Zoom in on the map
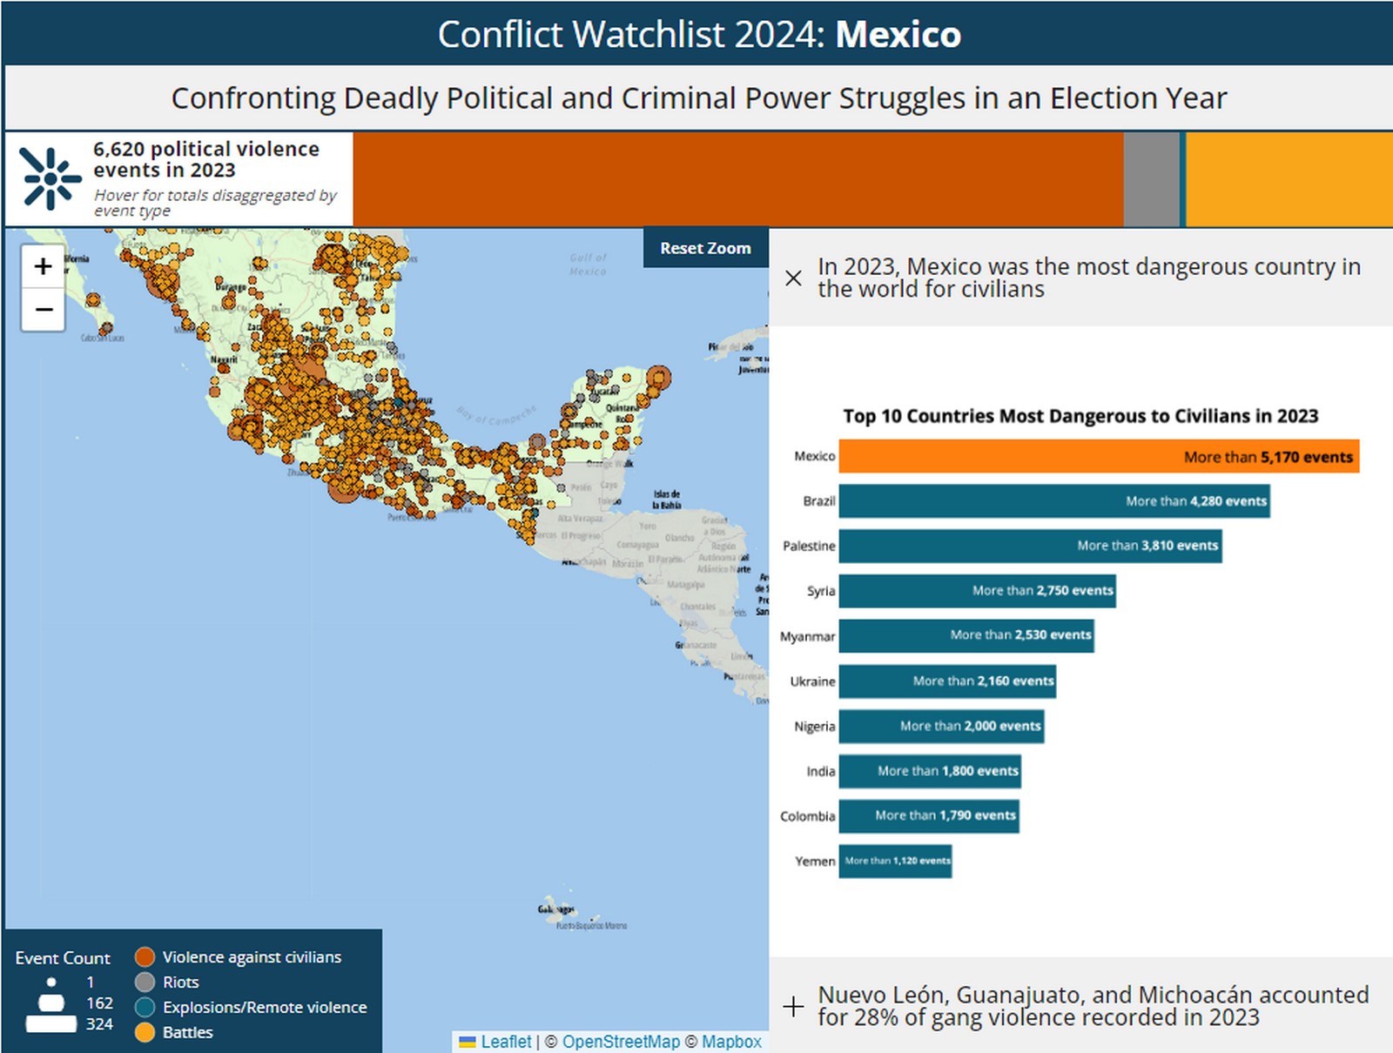 [43, 266]
